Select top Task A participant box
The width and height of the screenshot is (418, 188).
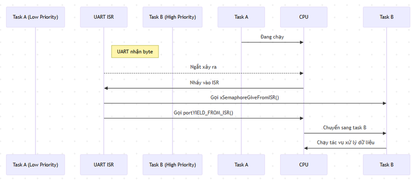point(241,17)
